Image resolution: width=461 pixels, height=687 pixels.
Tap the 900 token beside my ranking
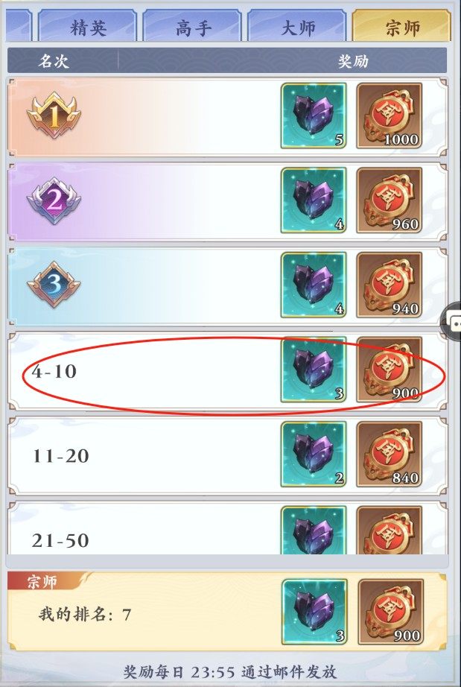[x=390, y=612]
